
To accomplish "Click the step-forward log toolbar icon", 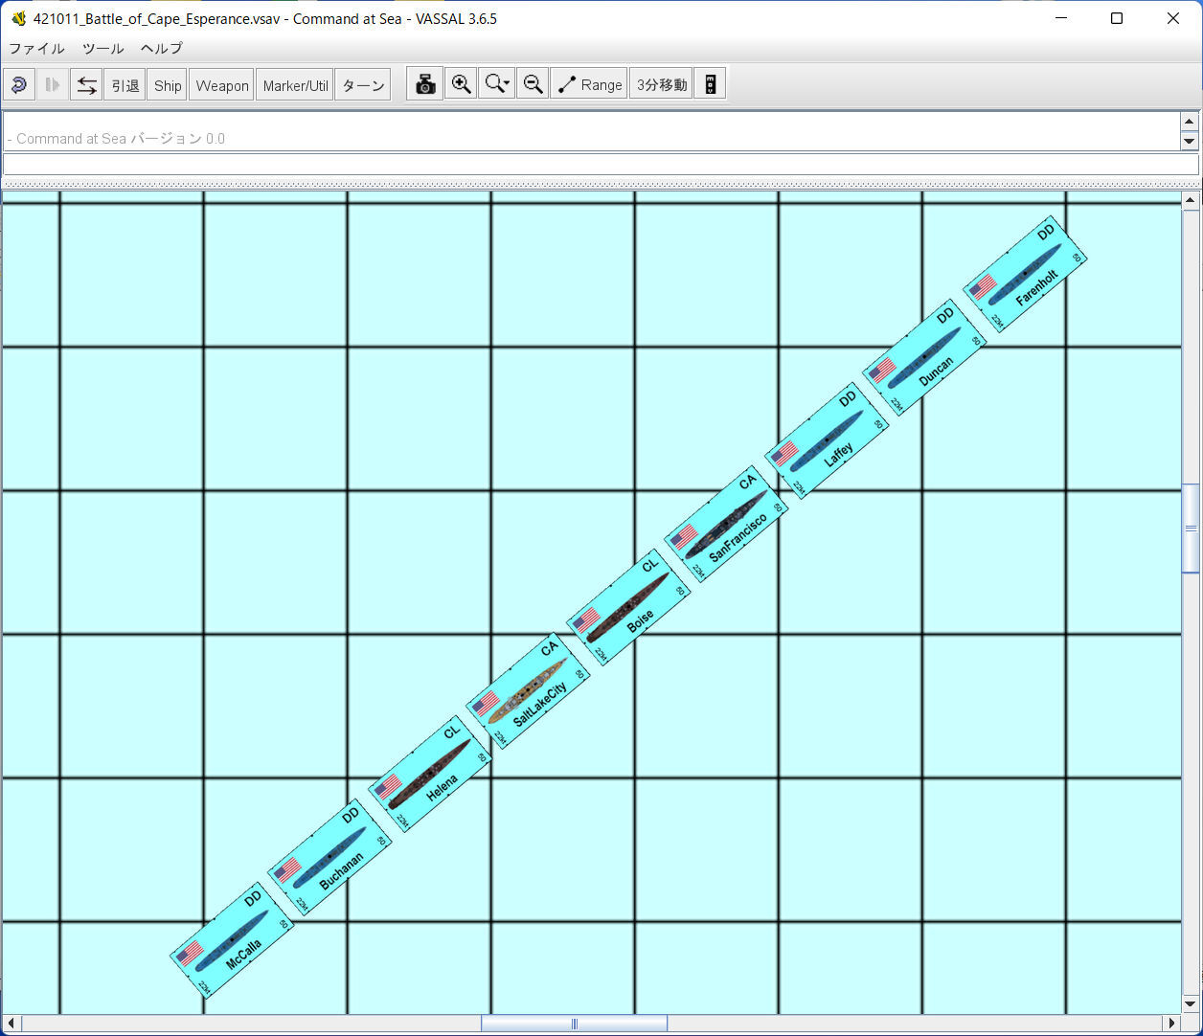I will [x=53, y=85].
